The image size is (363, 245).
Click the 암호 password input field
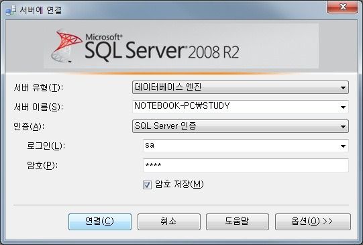pyautogui.click(x=246, y=165)
